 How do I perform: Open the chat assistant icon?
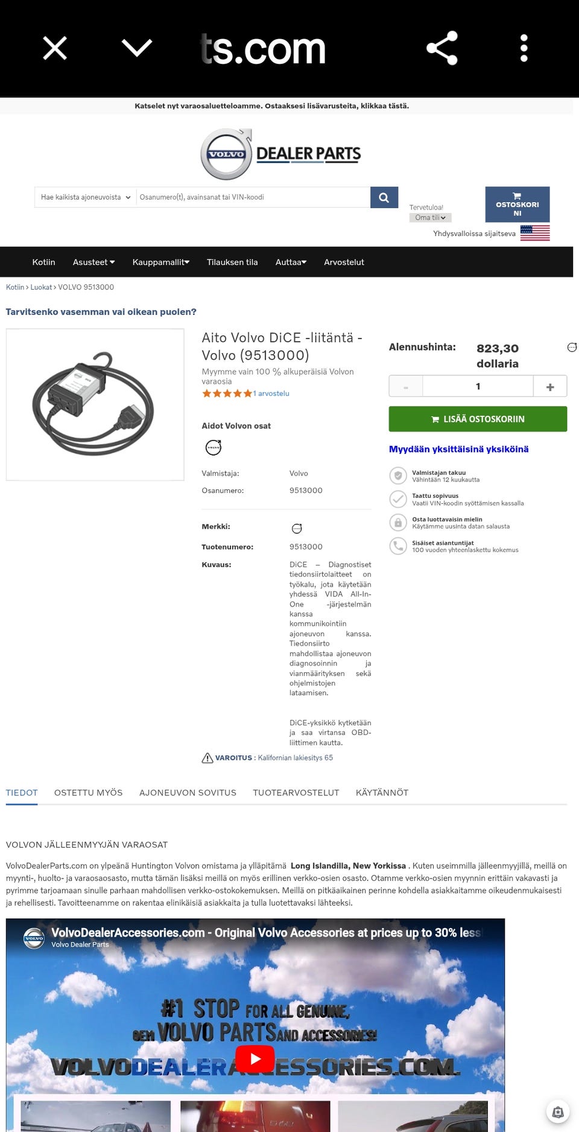[558, 1111]
